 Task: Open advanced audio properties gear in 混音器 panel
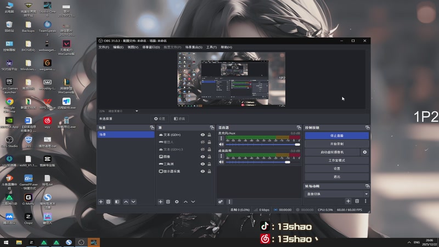(221, 201)
